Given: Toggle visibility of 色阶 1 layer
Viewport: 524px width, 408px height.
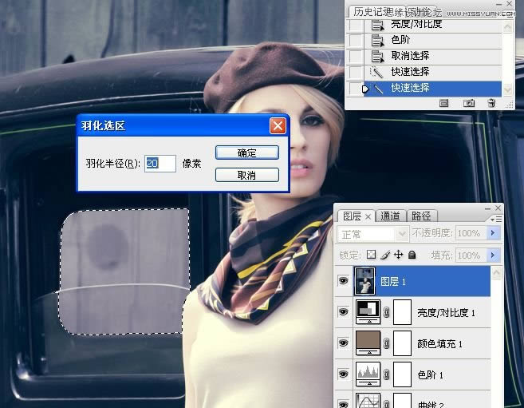Looking at the screenshot, I should 344,374.
